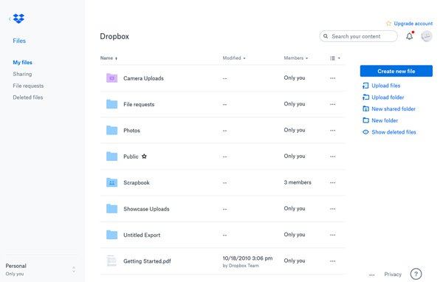Click the Dropbox logo icon

coord(18,18)
